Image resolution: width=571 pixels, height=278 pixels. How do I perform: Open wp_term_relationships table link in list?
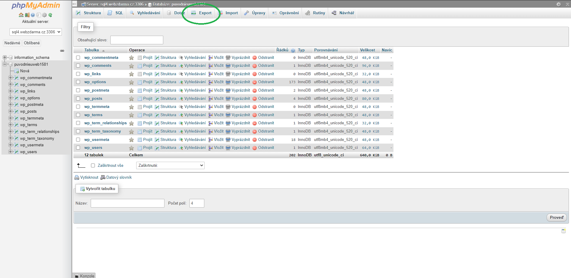coord(105,123)
